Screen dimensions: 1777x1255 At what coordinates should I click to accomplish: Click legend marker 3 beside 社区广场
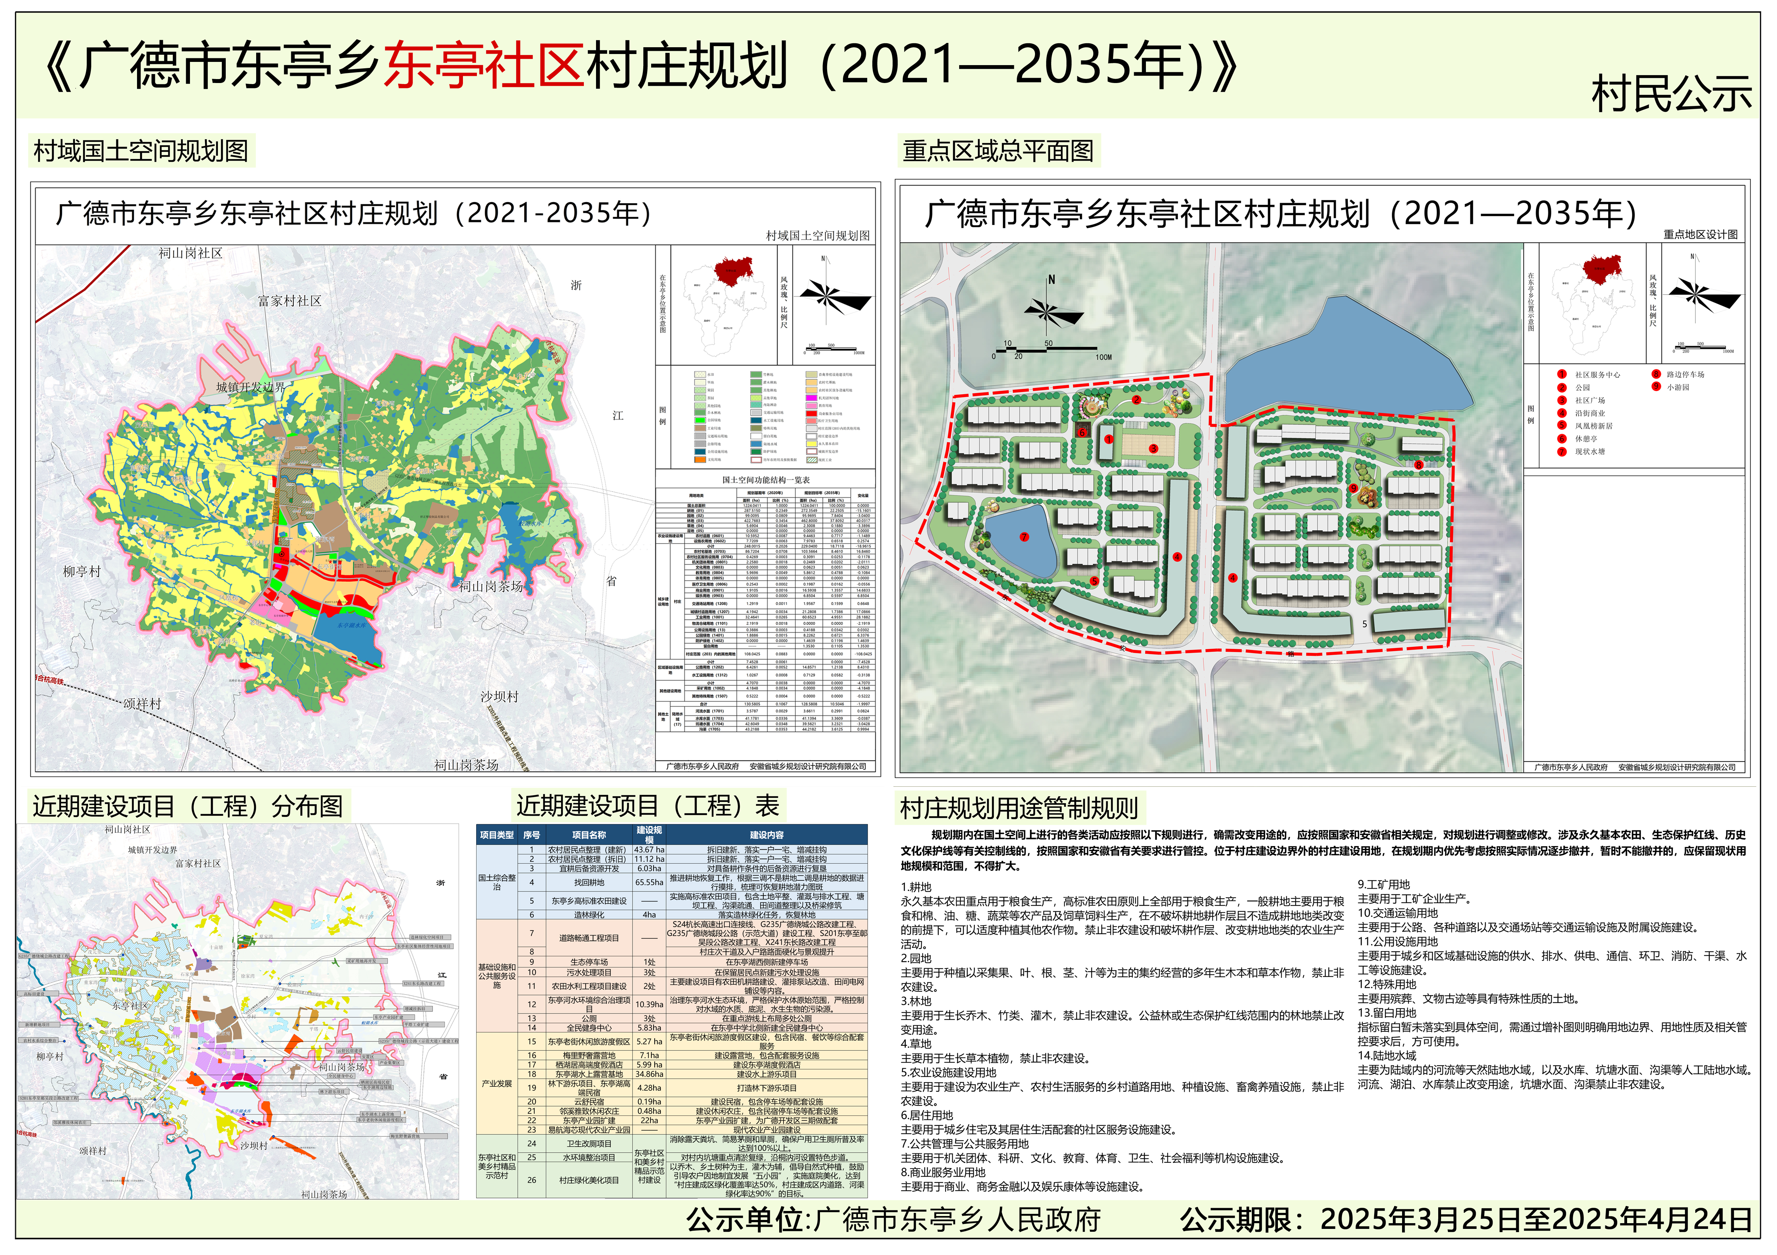[1562, 400]
